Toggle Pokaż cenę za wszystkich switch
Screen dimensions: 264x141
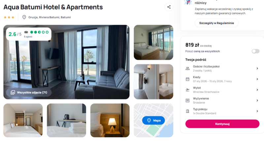click(x=255, y=51)
